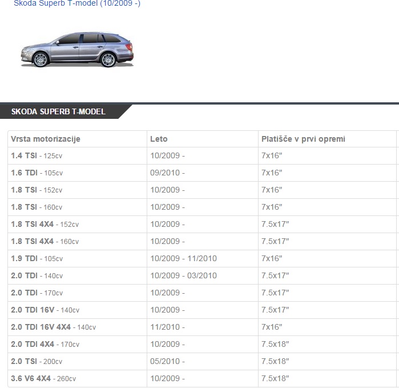Select the 2.0 TDI 16V 4X4 - 140cv cell
Viewport: 399px width, 388px height.
click(78, 327)
